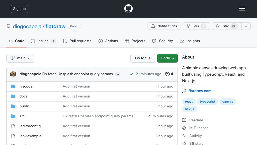Open the hamburger menu icon
Viewport: 257px width, 145px height.
tap(242, 9)
